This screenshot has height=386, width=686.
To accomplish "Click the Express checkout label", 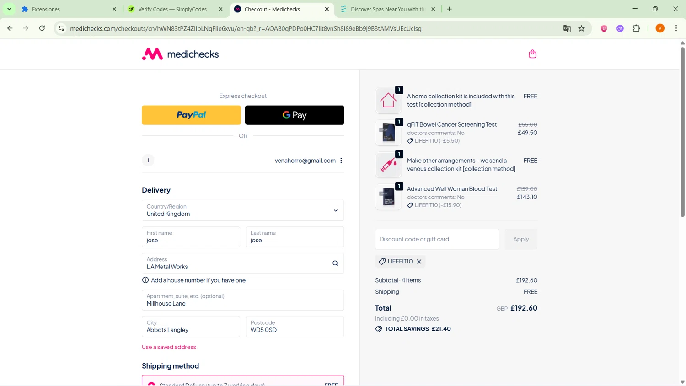I will [x=243, y=96].
